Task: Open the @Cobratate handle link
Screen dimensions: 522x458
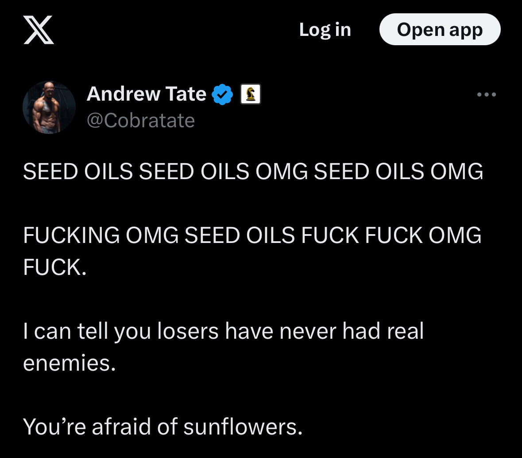Action: click(140, 120)
